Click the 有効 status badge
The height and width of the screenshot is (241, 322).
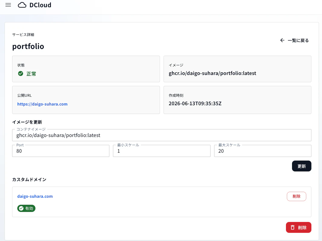pyautogui.click(x=26, y=208)
